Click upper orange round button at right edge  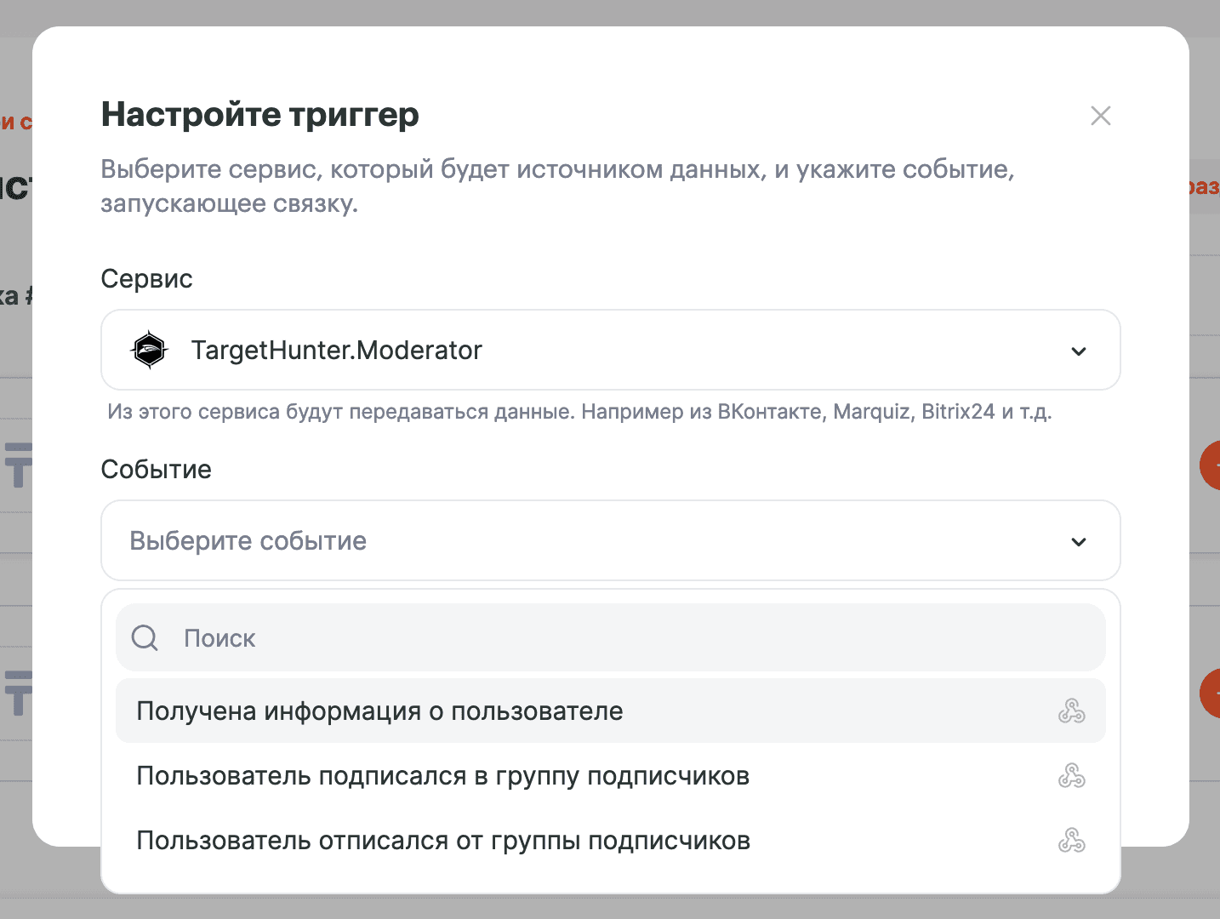click(x=1210, y=465)
